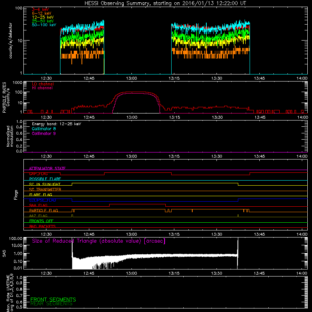The width and height of the screenshot is (312, 312).
Task: Click 'Size of Reduced Triangle' title text
Action: tap(99, 241)
